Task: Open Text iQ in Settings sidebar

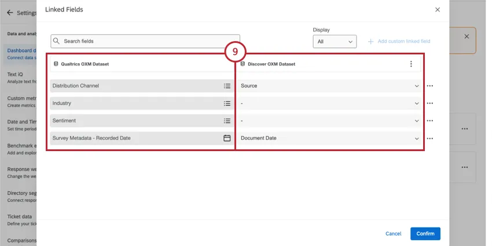Action: (21, 78)
